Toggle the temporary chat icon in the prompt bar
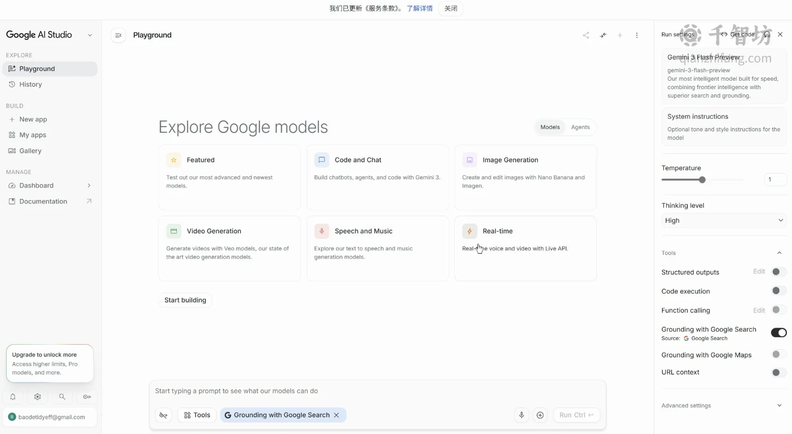792x434 pixels. (164, 415)
